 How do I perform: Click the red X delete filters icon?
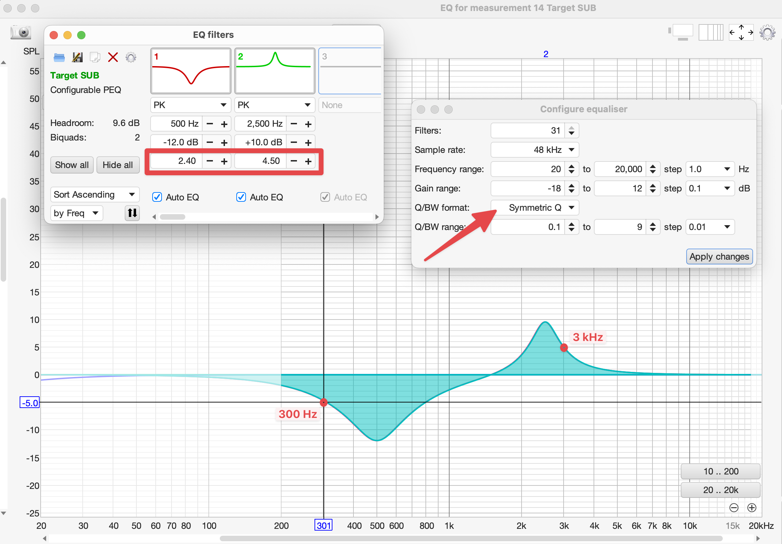113,57
